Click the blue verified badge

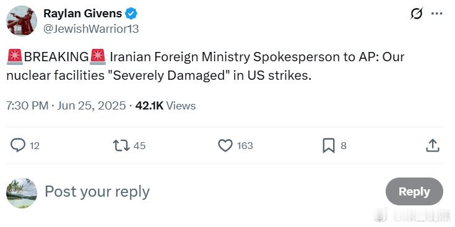click(x=131, y=14)
